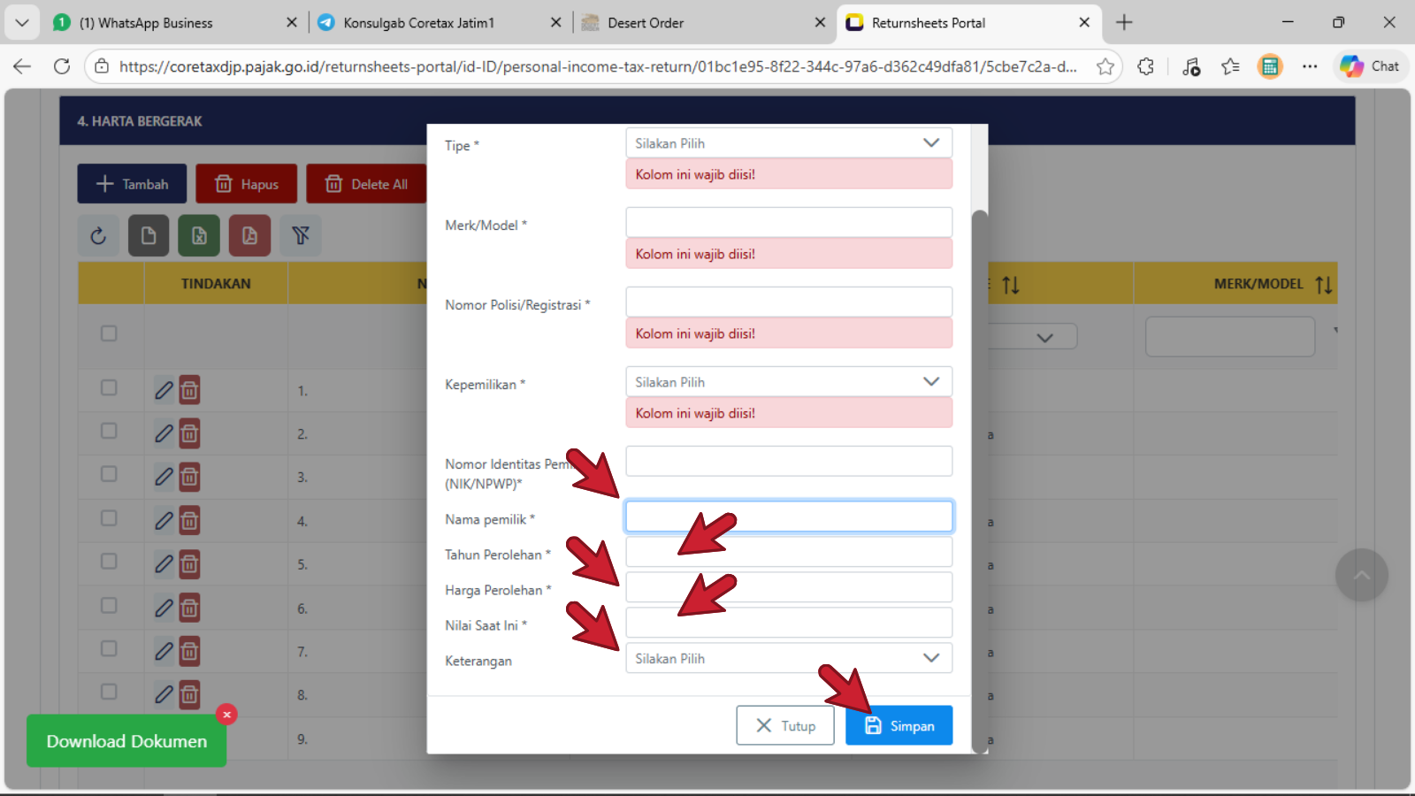Export table using the PDF icon
The width and height of the screenshot is (1415, 796).
point(249,235)
